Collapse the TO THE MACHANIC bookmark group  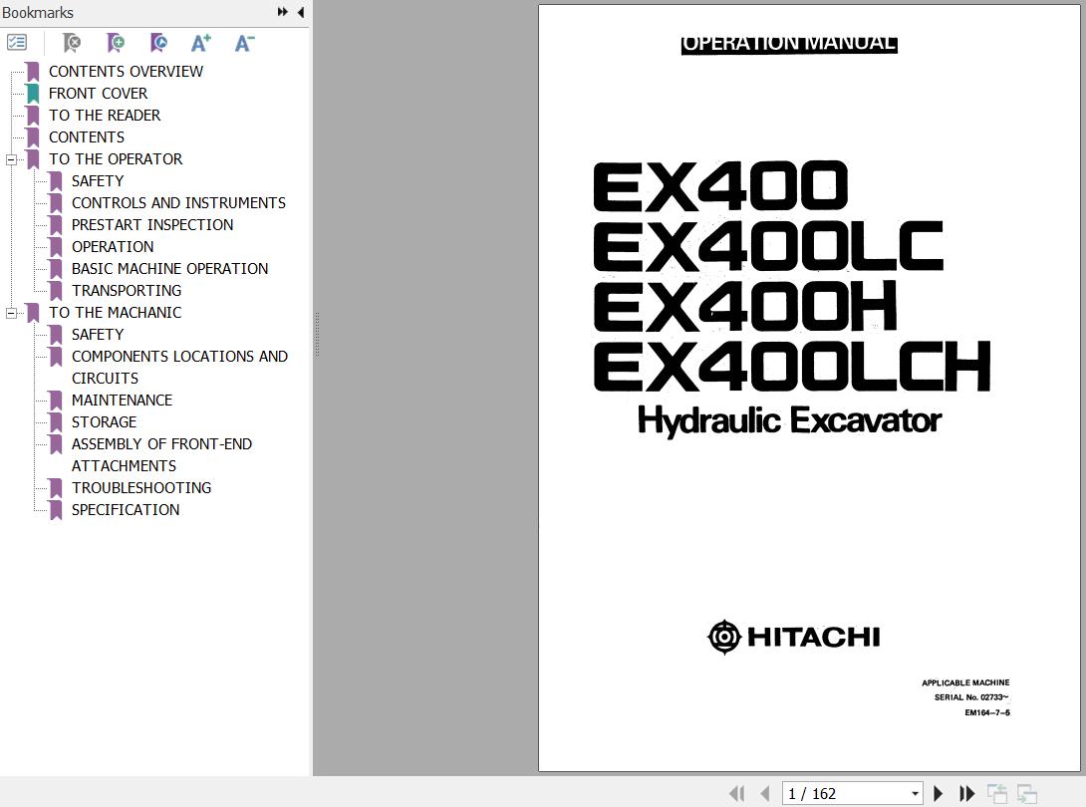[11, 313]
